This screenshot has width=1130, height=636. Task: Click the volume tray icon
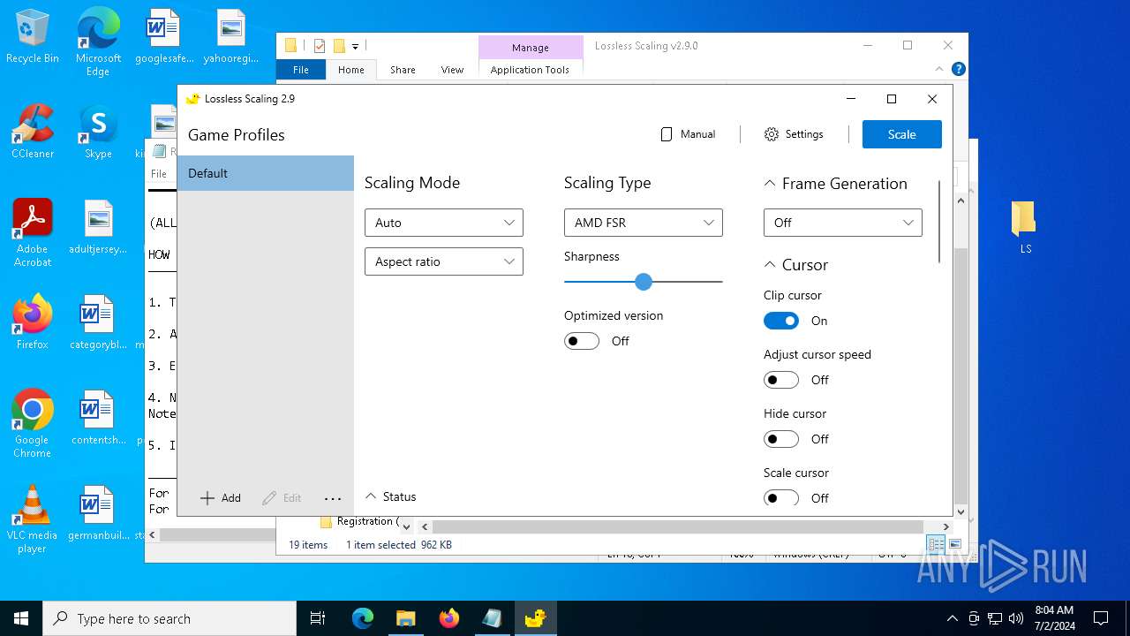pos(1015,618)
